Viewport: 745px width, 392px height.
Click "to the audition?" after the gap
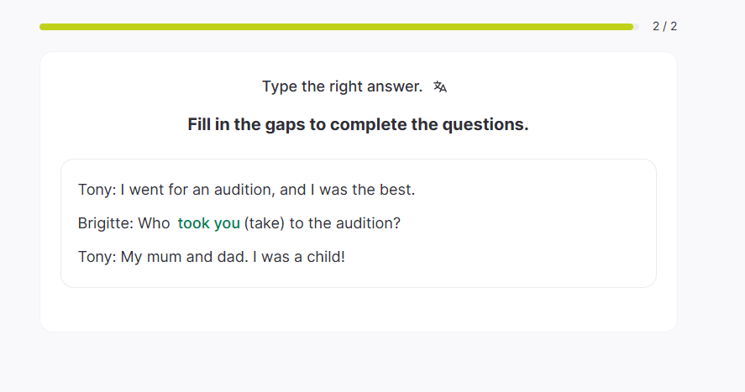[x=346, y=223]
